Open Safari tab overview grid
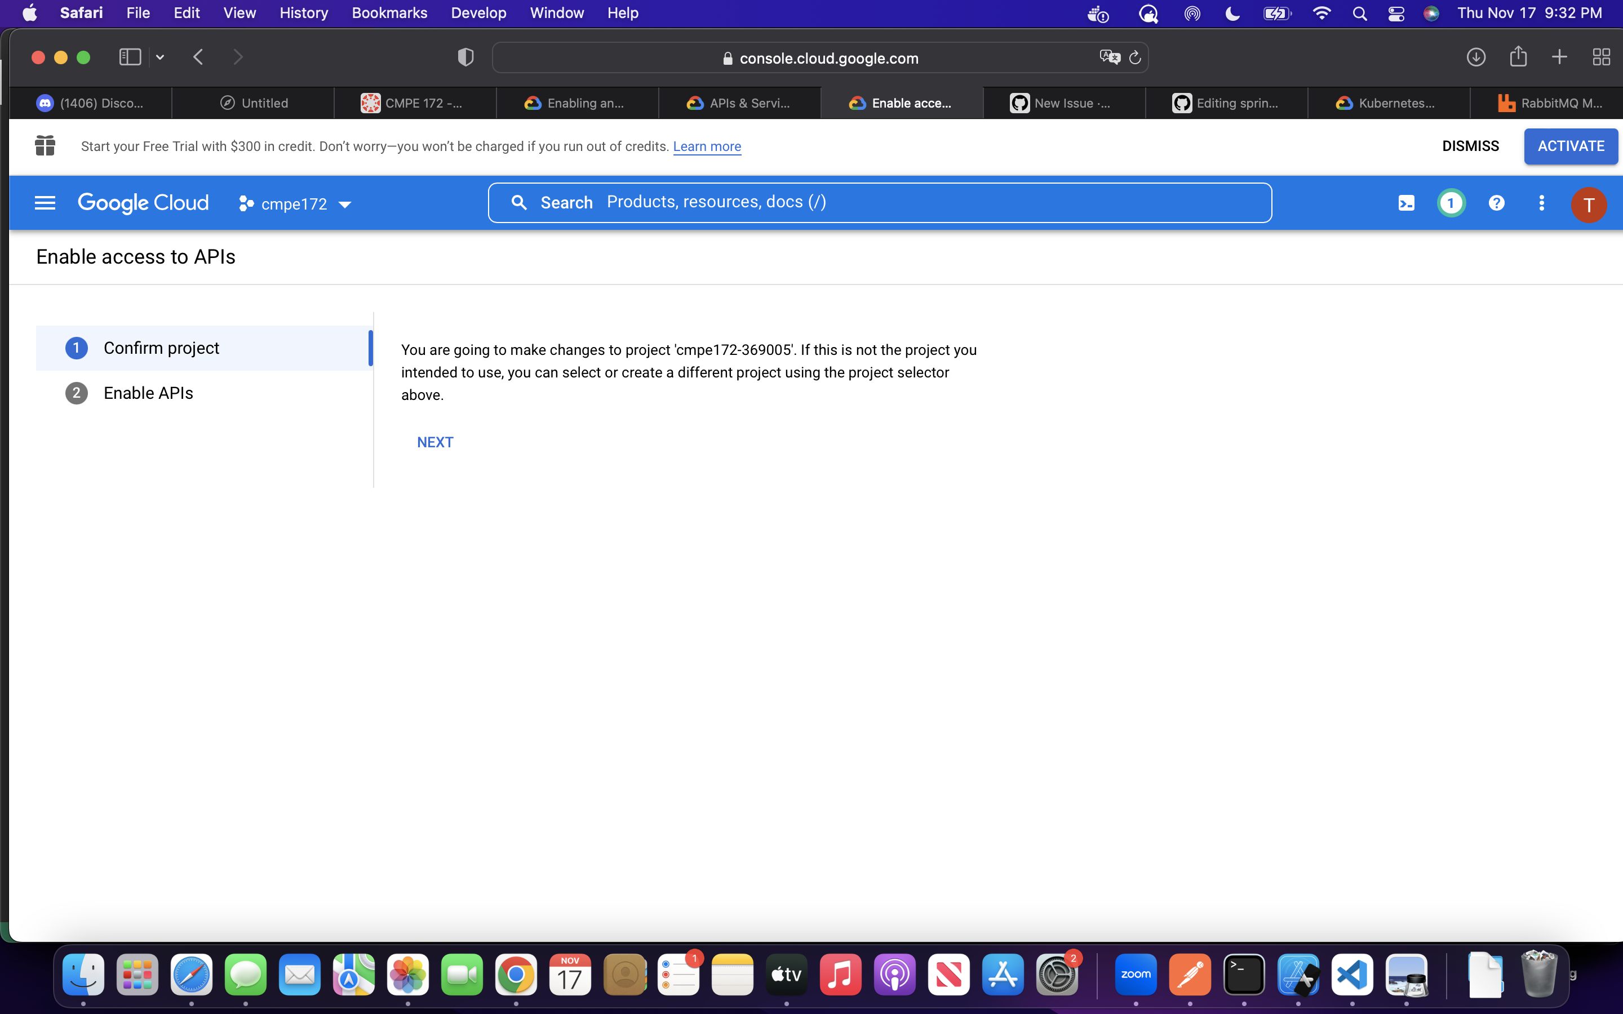 click(x=1601, y=57)
